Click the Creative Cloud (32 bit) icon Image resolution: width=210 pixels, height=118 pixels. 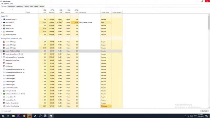(4, 103)
